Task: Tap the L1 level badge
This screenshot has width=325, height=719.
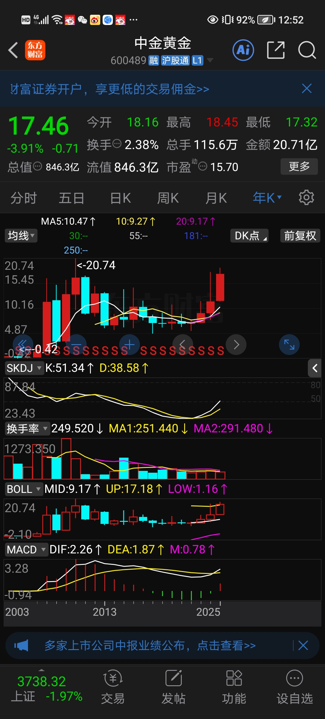Action: coord(197,61)
